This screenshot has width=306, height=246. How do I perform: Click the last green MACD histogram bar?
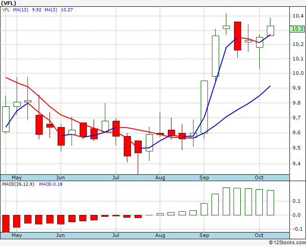[270, 203]
